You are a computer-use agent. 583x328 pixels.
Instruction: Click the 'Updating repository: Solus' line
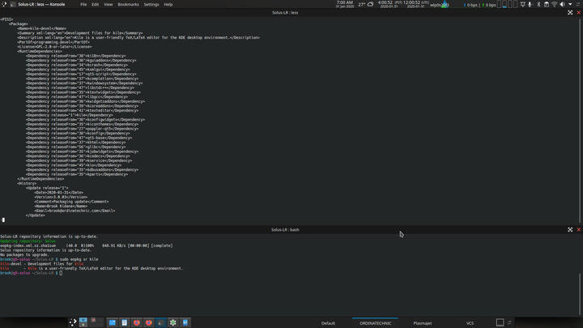point(28,241)
